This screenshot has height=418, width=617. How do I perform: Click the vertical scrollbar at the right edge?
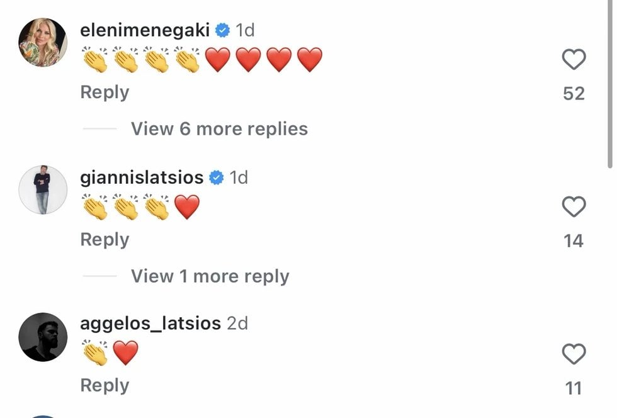[x=609, y=84]
